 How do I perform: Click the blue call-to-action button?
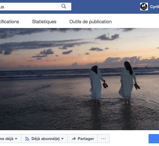[x=154, y=139]
